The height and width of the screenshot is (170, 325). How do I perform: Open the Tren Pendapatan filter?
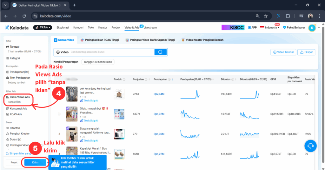(x=18, y=78)
